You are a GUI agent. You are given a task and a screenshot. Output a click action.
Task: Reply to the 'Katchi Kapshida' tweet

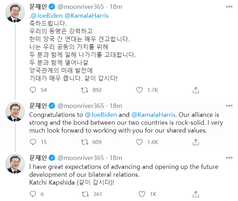pos(33,194)
